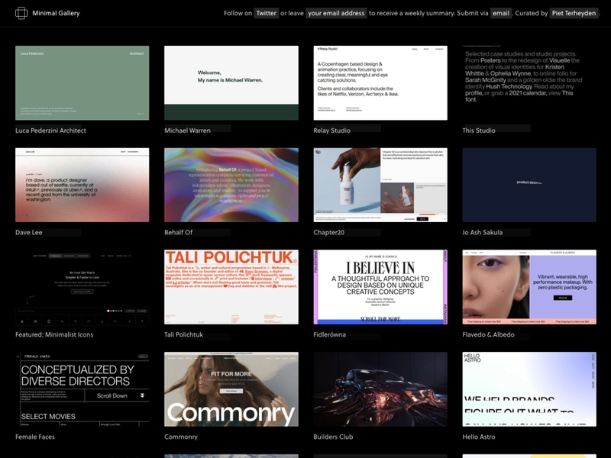The height and width of the screenshot is (458, 611).
Task: View the Builders Club car thumbnail
Action: point(380,389)
